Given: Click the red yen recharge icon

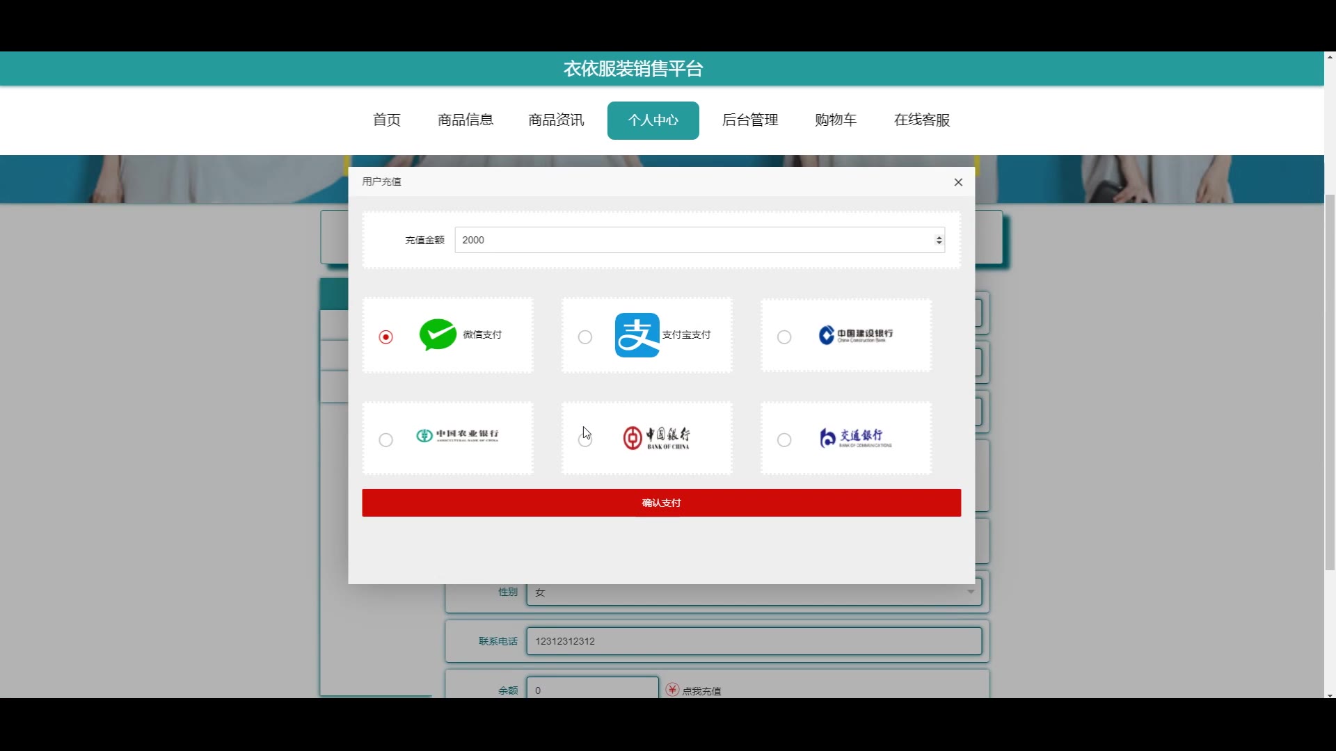Looking at the screenshot, I should click(x=672, y=689).
